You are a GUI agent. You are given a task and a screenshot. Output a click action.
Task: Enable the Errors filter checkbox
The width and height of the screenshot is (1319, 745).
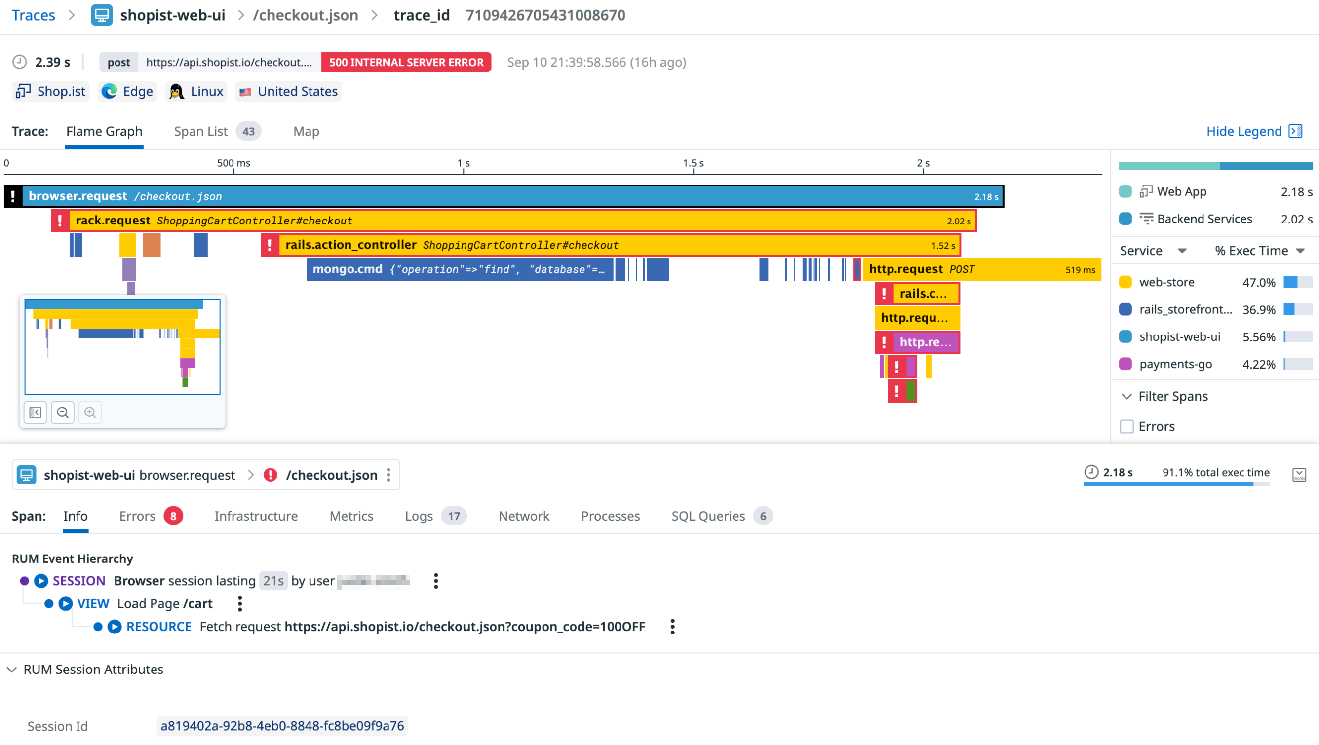(1126, 426)
